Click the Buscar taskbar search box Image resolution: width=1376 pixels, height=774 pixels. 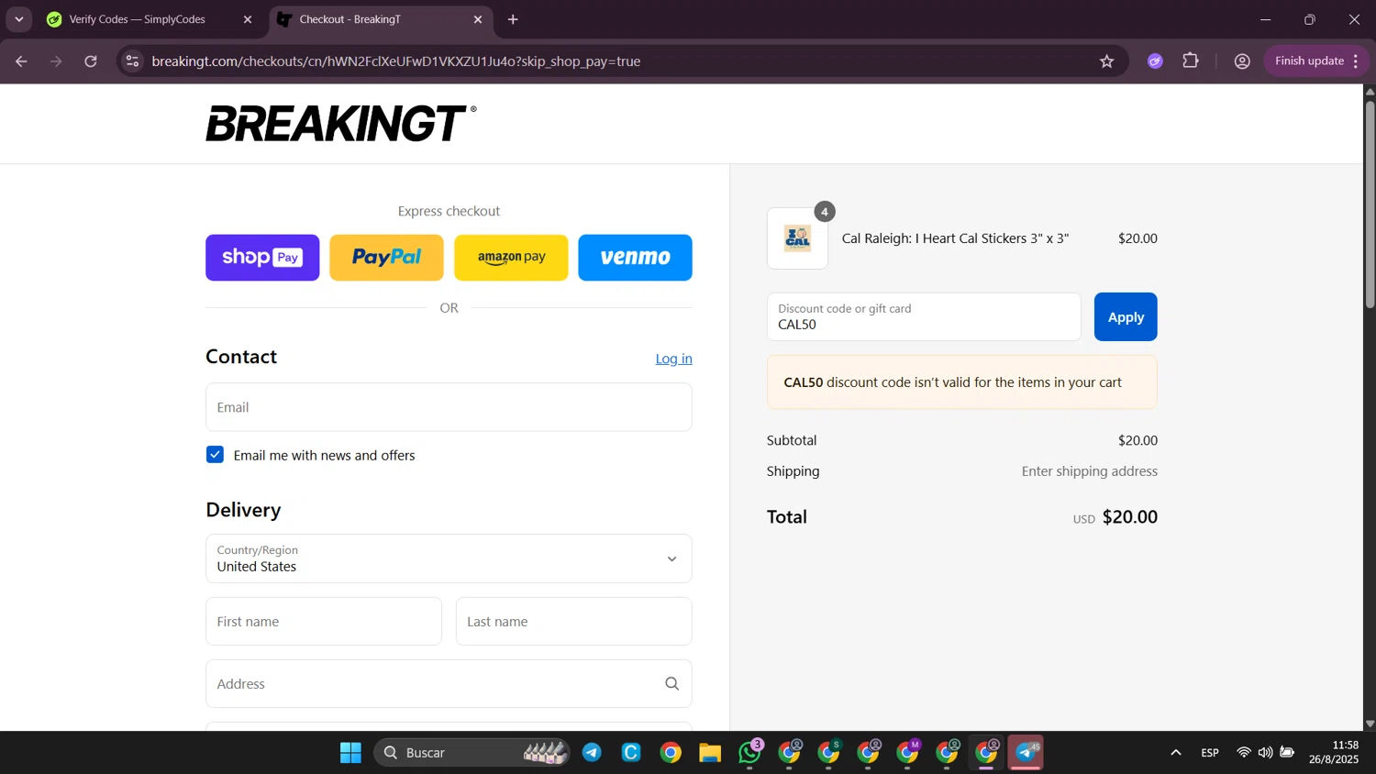pyautogui.click(x=472, y=753)
